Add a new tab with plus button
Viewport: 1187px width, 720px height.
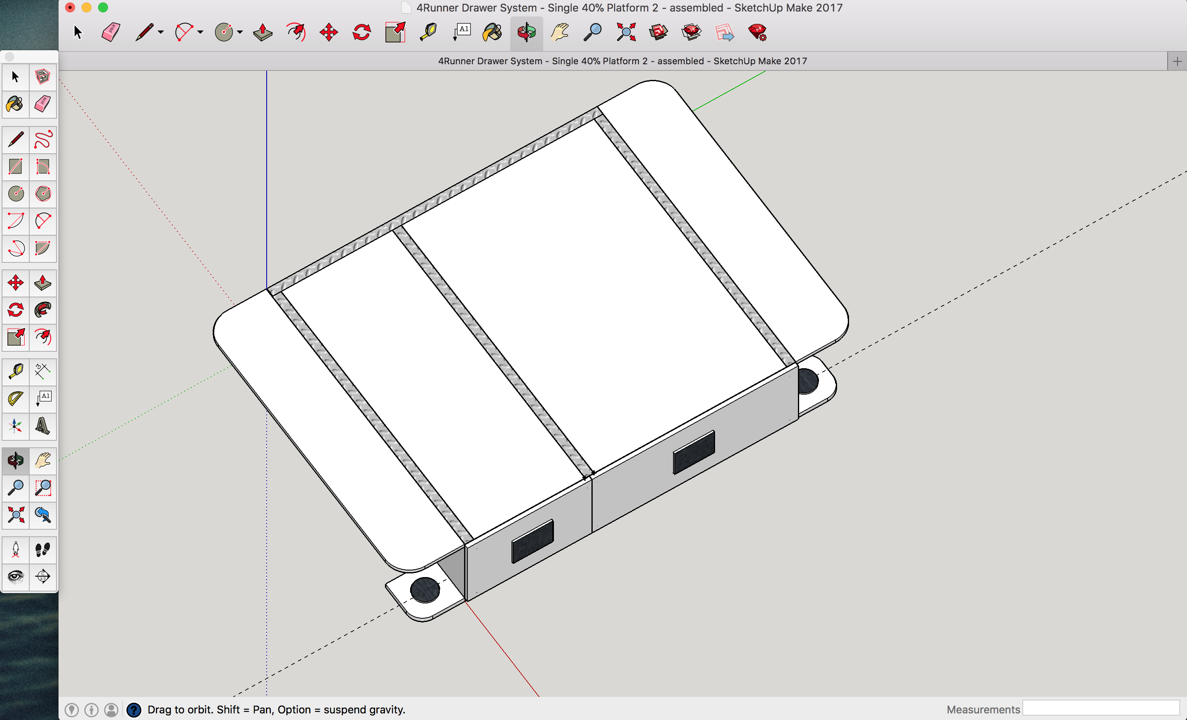[1177, 61]
